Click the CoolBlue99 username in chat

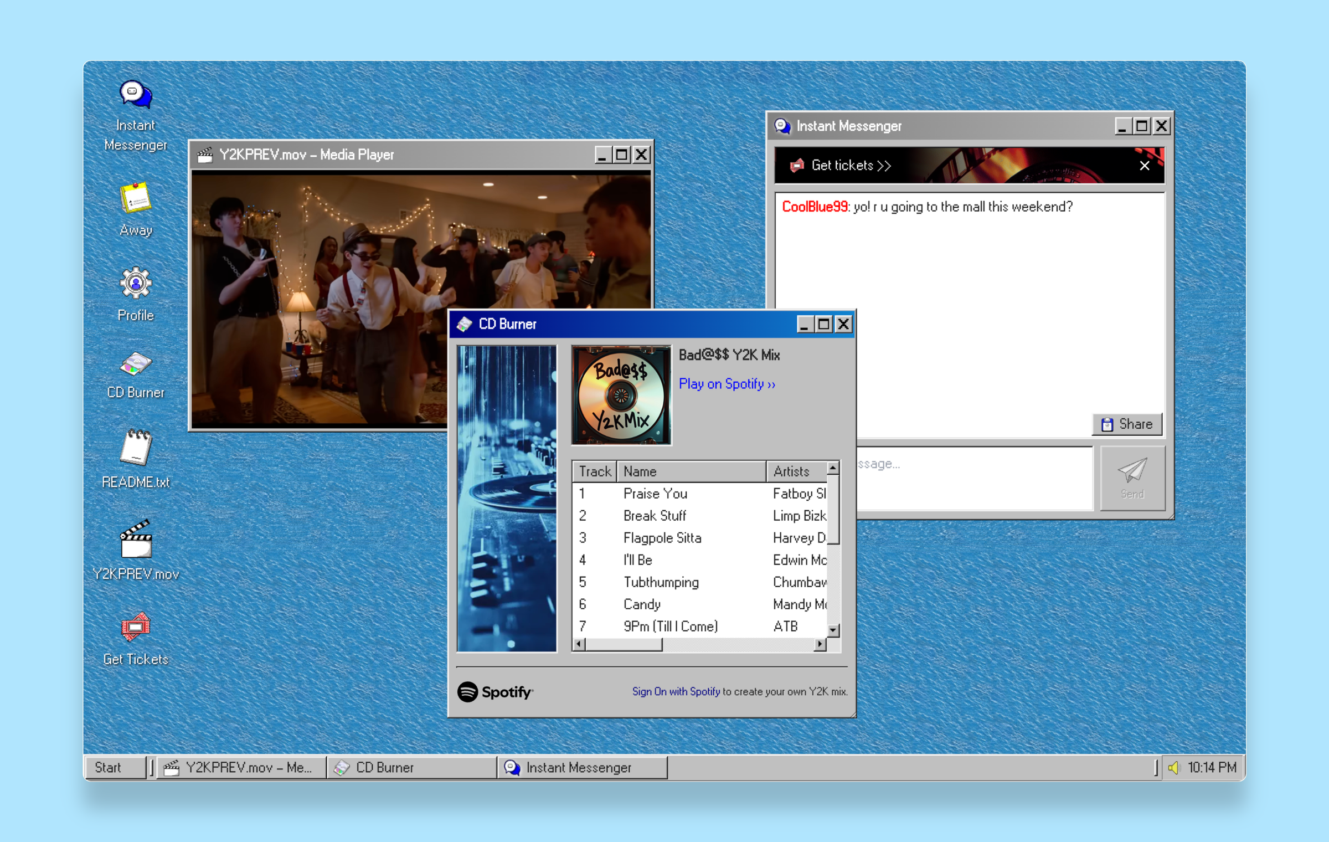tap(815, 207)
